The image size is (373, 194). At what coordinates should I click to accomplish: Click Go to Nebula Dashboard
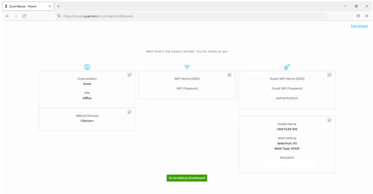187,178
